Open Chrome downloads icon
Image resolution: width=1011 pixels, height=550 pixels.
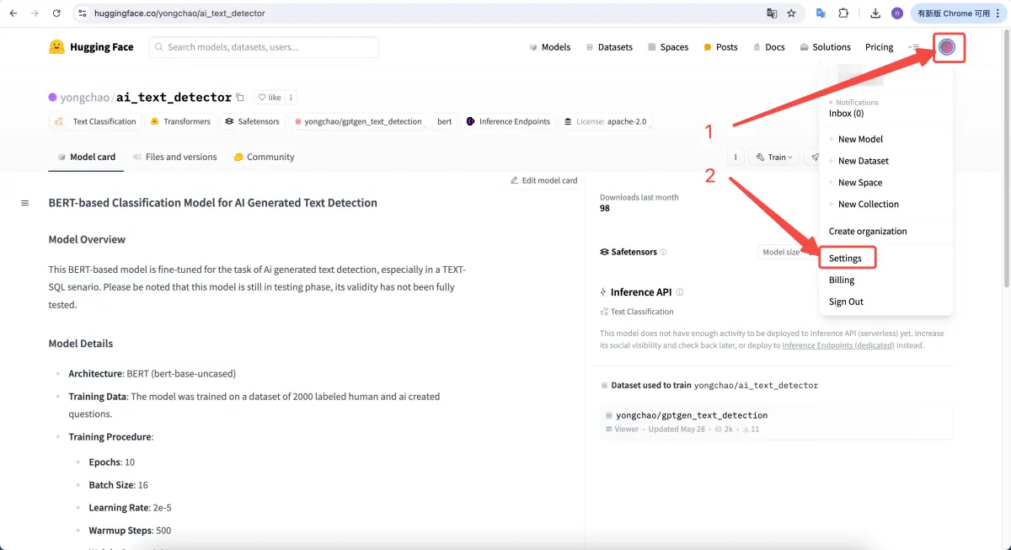[875, 13]
